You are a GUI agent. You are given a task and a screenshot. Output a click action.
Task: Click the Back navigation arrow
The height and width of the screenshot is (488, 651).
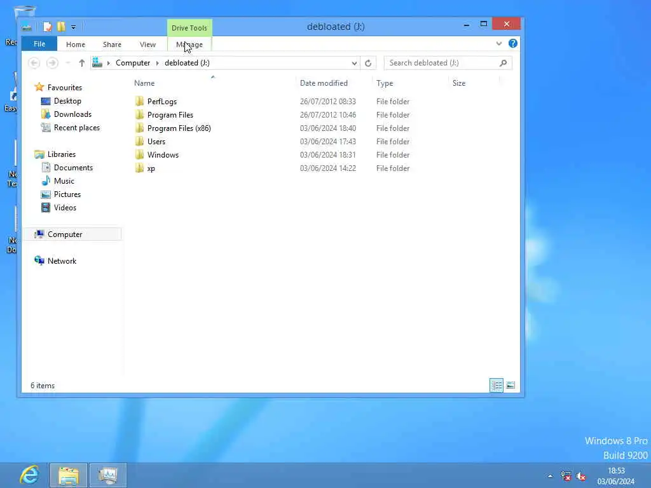[34, 63]
